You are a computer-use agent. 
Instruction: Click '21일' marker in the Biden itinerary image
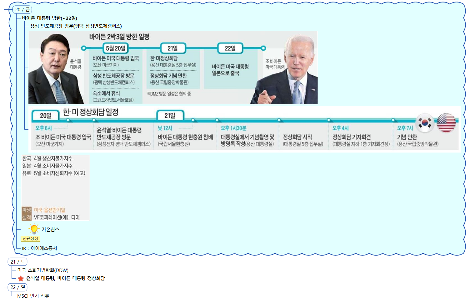point(173,48)
